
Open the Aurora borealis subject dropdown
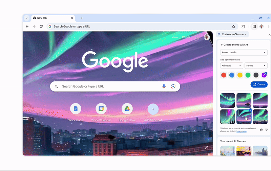(244, 52)
